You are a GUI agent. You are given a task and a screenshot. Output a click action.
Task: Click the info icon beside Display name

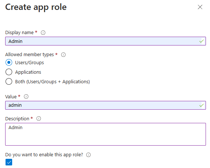[43, 33]
